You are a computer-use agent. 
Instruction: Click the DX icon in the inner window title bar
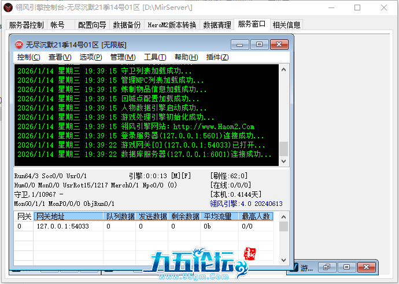19,45
